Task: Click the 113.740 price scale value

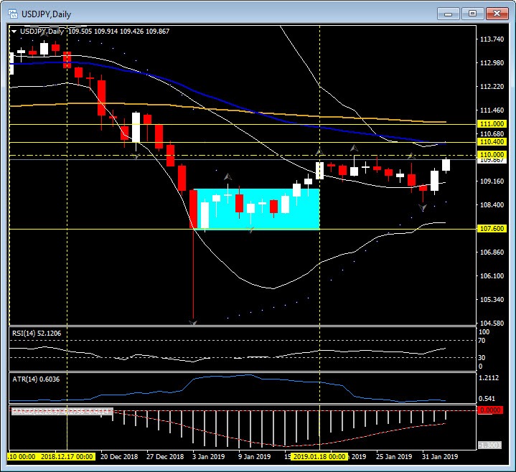Action: (492, 39)
